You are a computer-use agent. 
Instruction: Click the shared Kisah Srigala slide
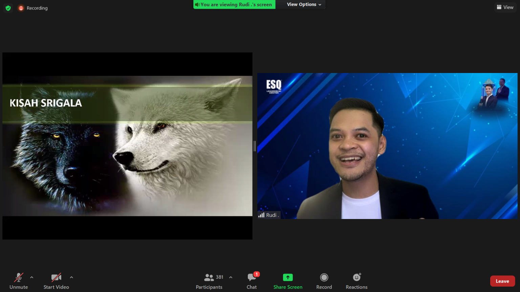pyautogui.click(x=127, y=146)
